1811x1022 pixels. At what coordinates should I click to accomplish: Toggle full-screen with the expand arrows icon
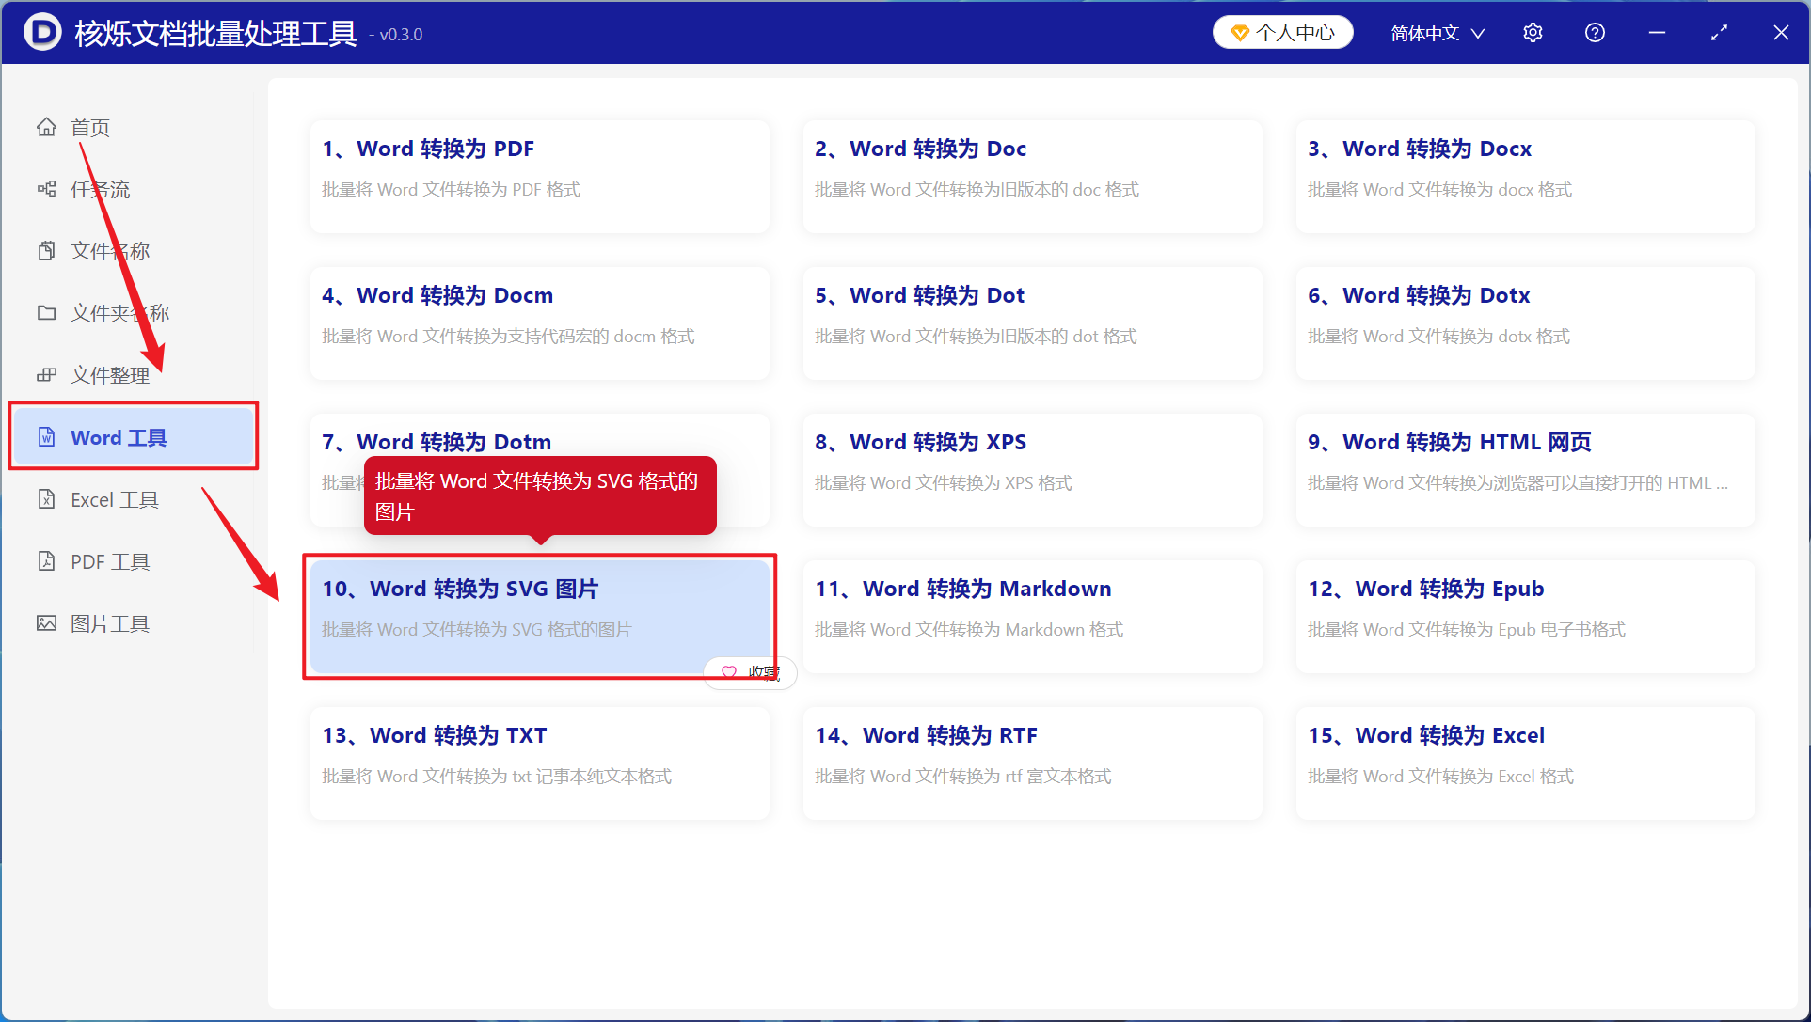click(x=1719, y=33)
